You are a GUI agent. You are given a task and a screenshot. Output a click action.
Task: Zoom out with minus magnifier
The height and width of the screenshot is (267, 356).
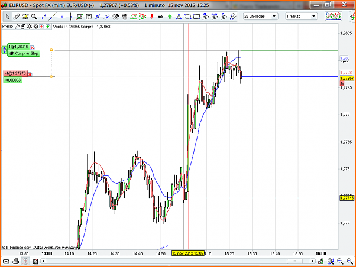tap(340, 262)
